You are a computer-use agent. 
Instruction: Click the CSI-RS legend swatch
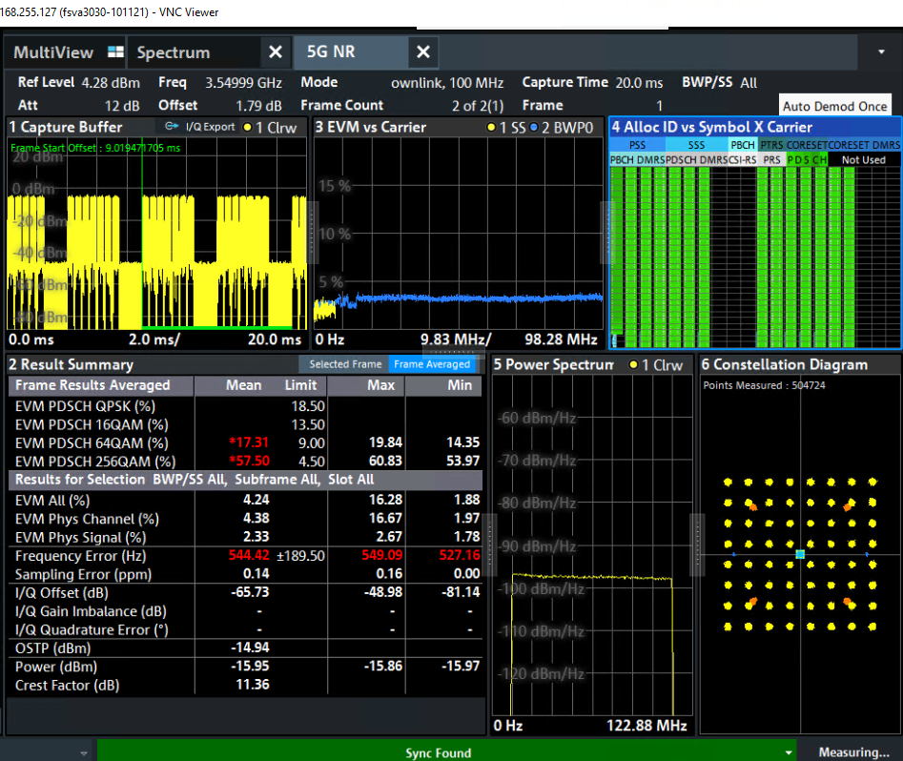click(x=742, y=160)
